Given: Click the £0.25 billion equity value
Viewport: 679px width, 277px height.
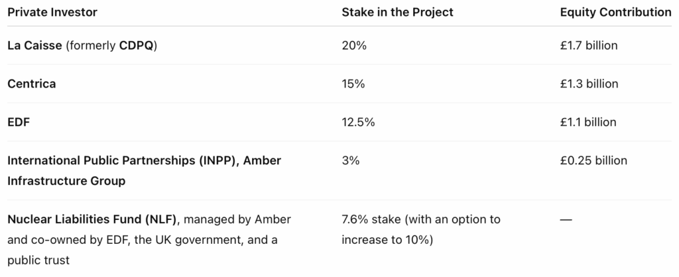Looking at the screenshot, I should [x=593, y=161].
